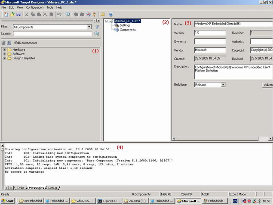Click the Delete X icon in the toolbar
The width and height of the screenshot is (273, 205).
click(45, 14)
